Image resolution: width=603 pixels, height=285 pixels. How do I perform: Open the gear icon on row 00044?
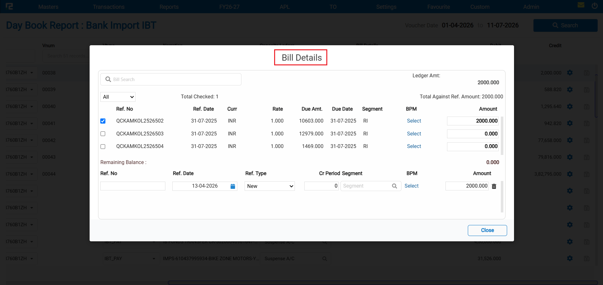570,174
